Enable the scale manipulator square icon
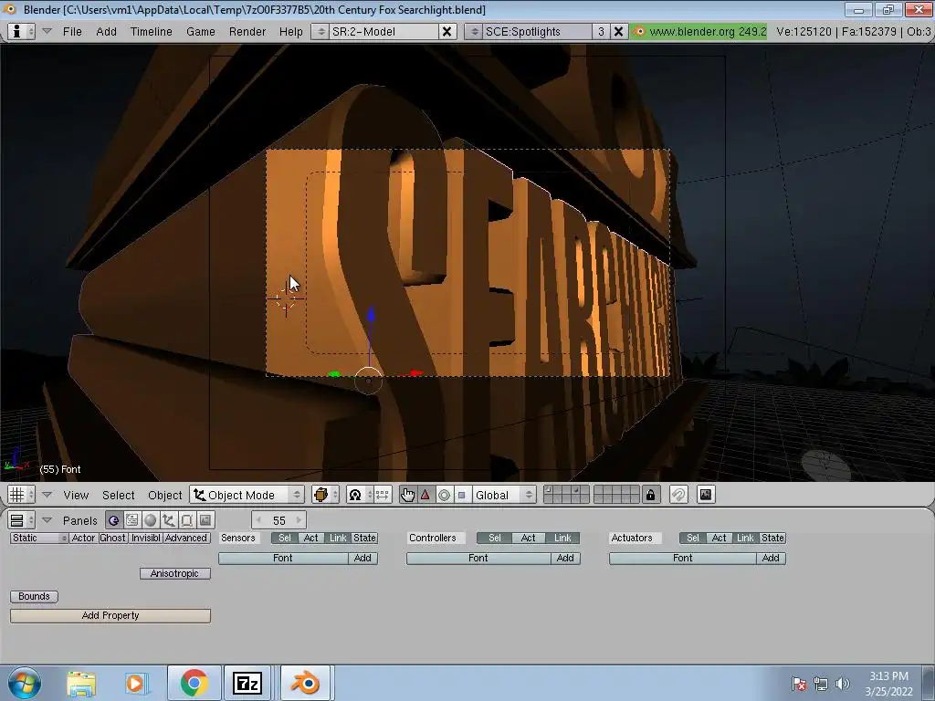Screen dimensions: 935x701 click(461, 495)
